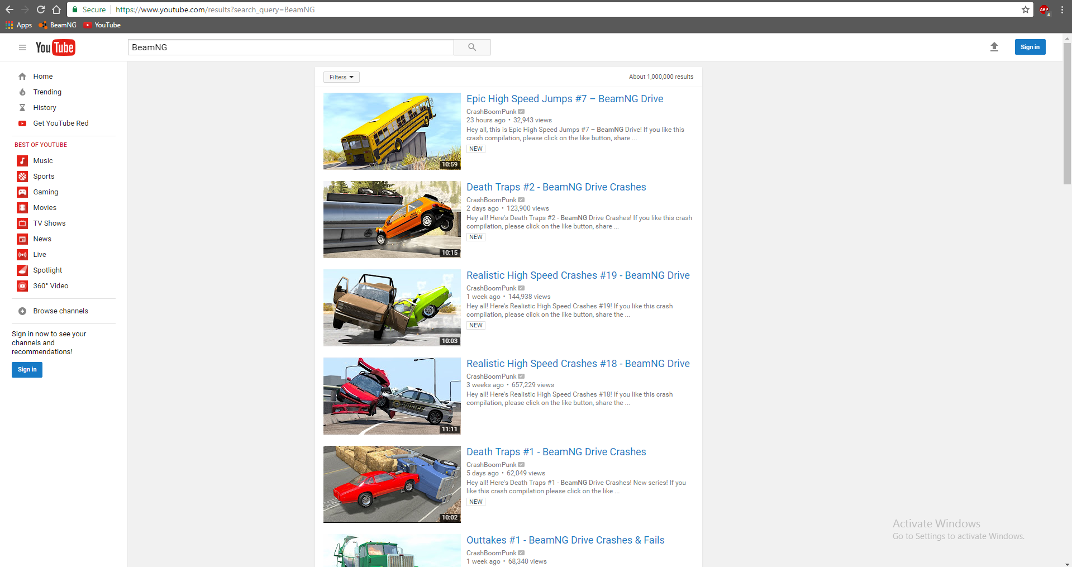Viewport: 1072px width, 567px height.
Task: Go back in browser history
Action: point(9,9)
